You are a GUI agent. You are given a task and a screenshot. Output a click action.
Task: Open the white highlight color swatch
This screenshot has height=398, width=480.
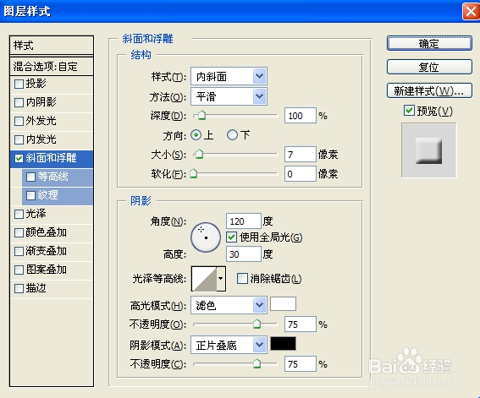[283, 304]
